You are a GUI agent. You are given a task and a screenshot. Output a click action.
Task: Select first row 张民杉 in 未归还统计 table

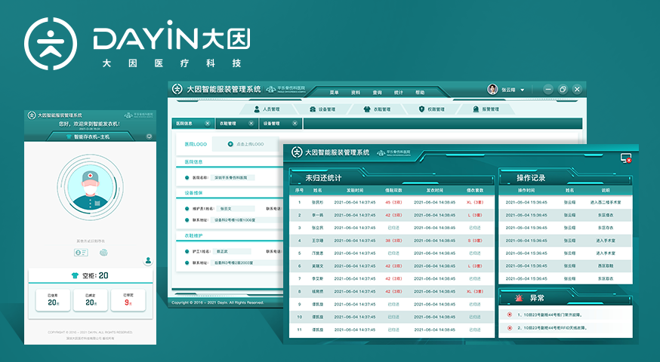(x=316, y=202)
